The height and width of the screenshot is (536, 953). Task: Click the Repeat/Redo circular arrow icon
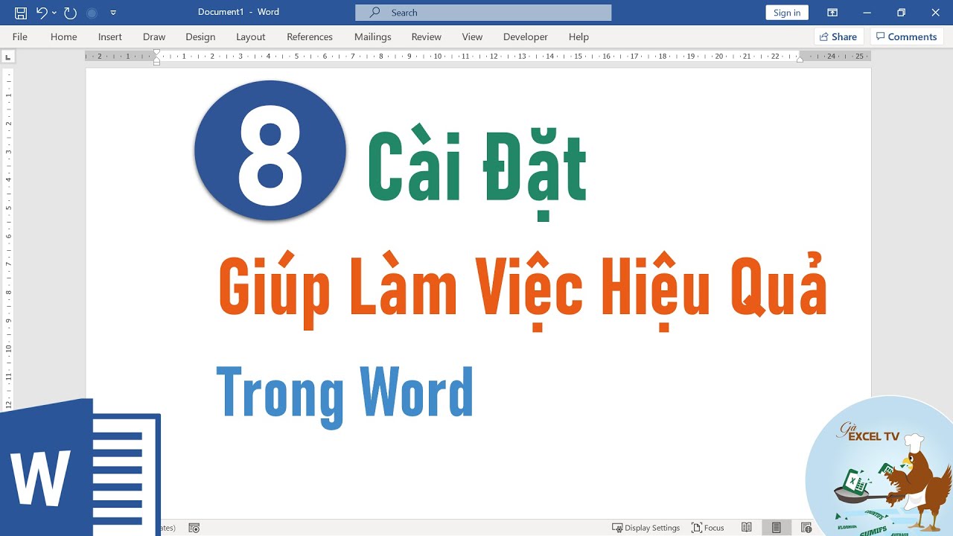coord(70,13)
